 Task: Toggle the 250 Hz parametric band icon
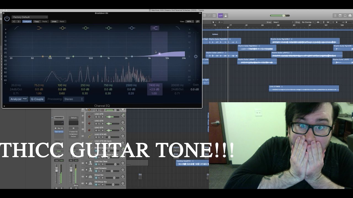(85, 28)
